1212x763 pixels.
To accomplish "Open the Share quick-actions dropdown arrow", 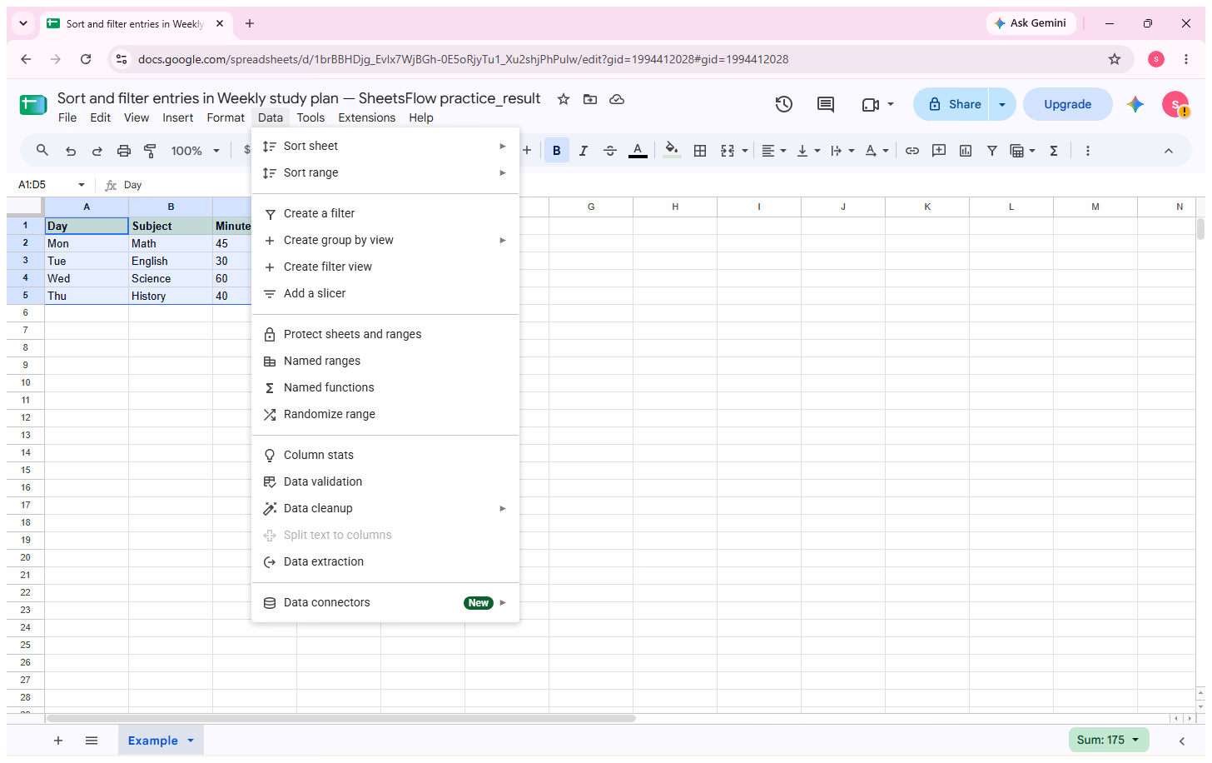I will tap(1002, 104).
